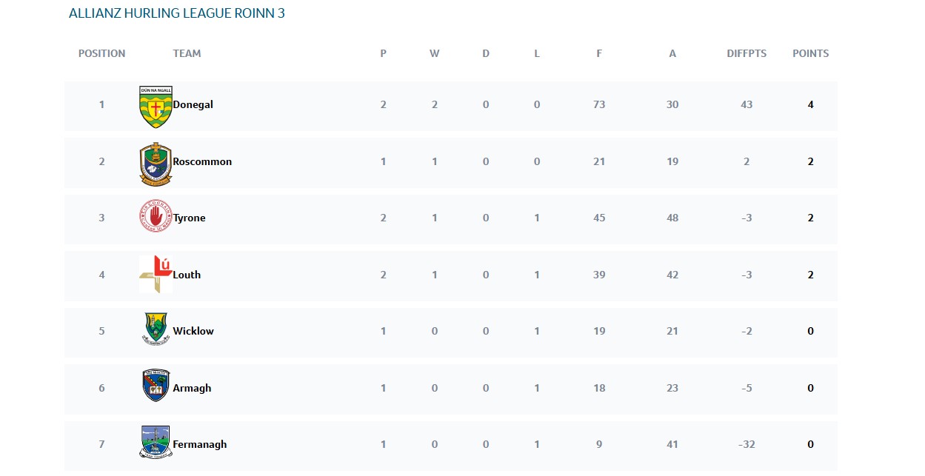Select the Armagh team name
This screenshot has height=476, width=925.
pyautogui.click(x=192, y=388)
